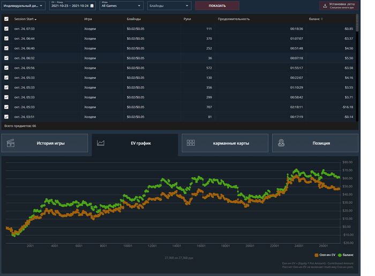Click the ПОКАЗАТЬ button
Viewport: 375px width, 276px height.
click(x=217, y=6)
